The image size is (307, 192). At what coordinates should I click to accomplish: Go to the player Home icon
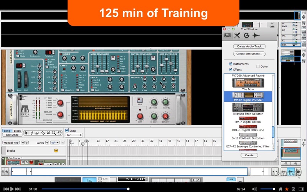tap(281, 189)
